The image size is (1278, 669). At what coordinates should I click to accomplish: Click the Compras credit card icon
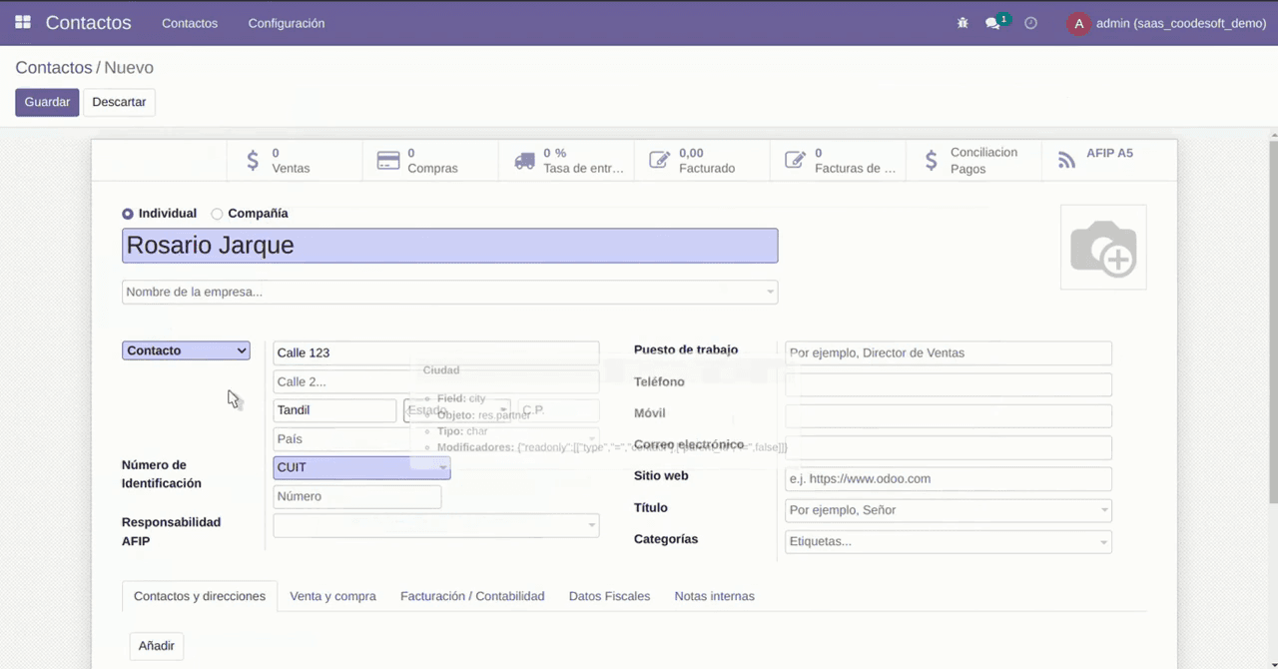(x=388, y=161)
